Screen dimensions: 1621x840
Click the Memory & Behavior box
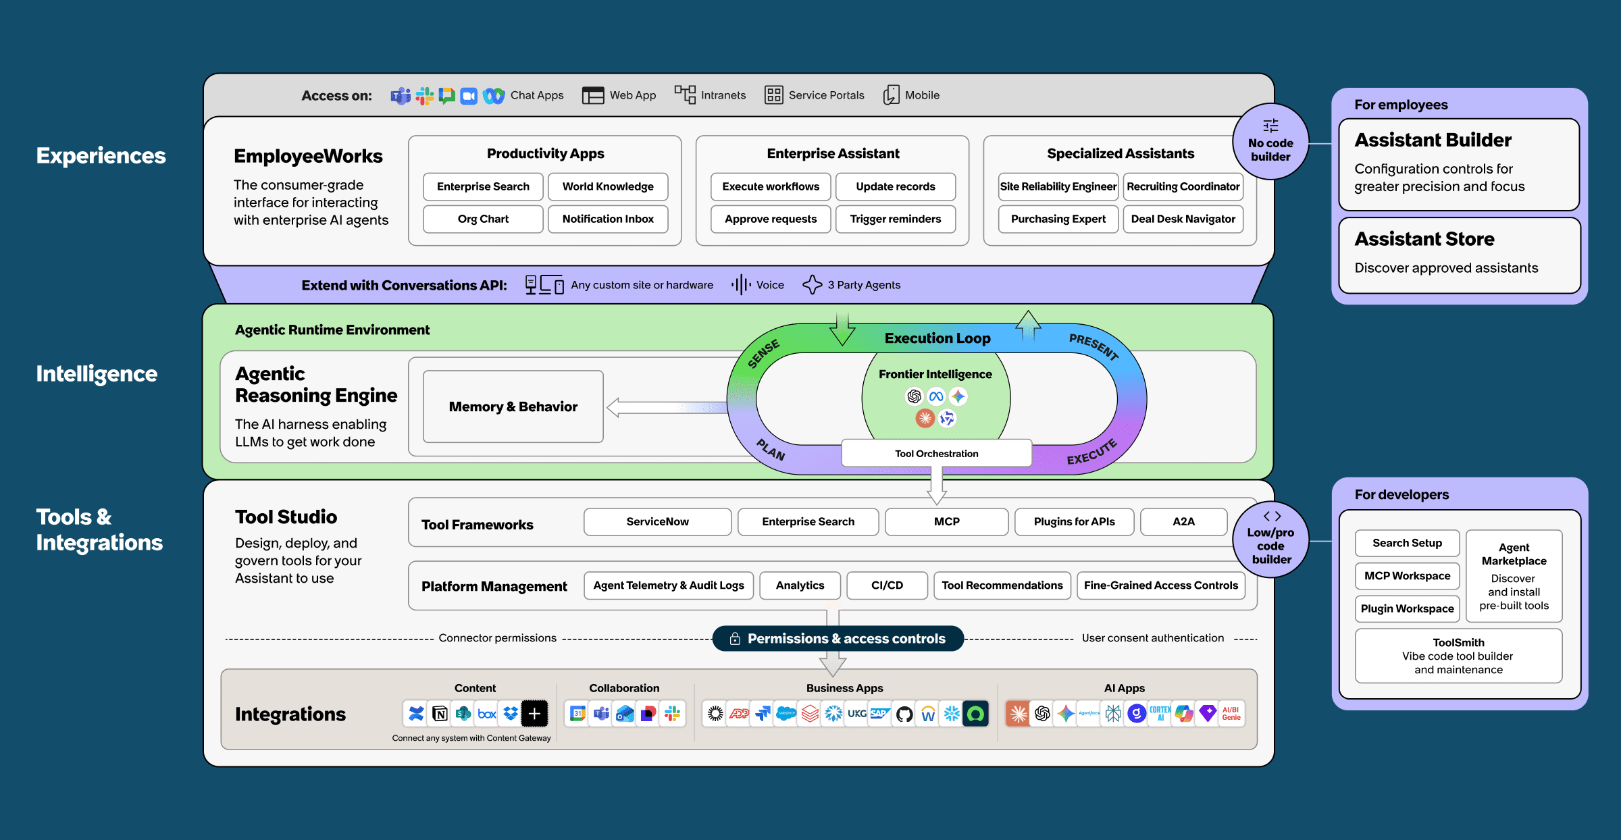513,406
